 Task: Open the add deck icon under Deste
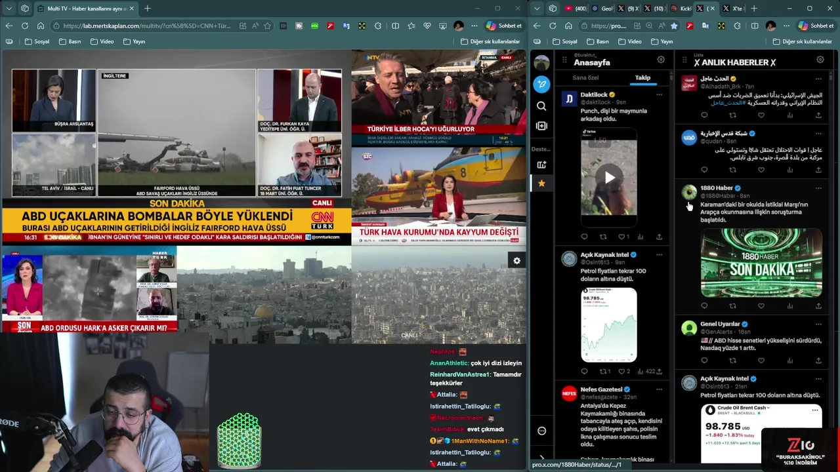[x=541, y=165]
